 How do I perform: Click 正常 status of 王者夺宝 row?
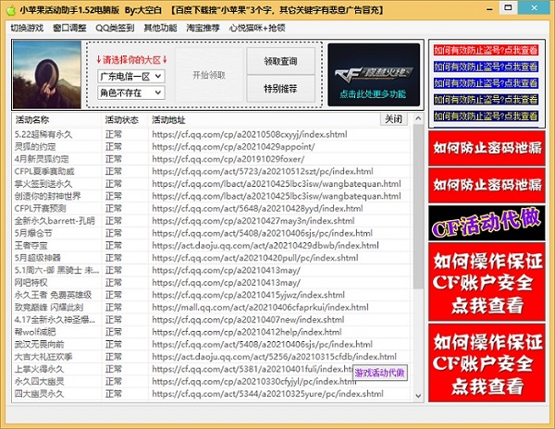[114, 245]
